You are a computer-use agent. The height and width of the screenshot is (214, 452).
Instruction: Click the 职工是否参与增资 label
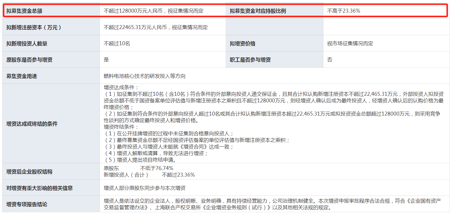pos(250,60)
